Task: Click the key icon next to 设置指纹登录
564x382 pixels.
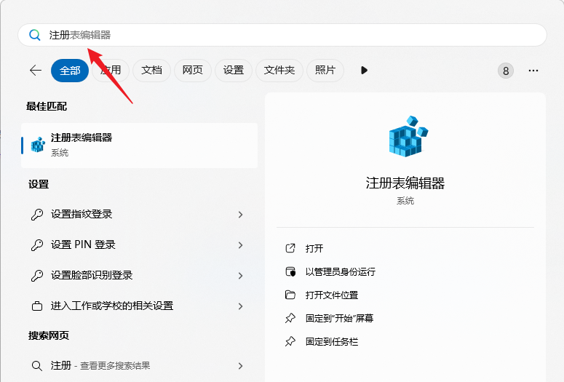Action: (37, 215)
